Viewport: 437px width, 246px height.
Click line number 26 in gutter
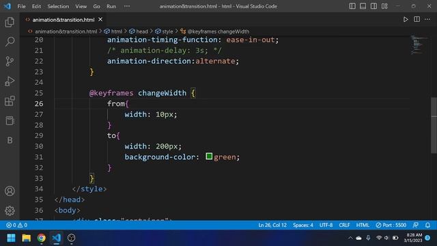tap(39, 104)
